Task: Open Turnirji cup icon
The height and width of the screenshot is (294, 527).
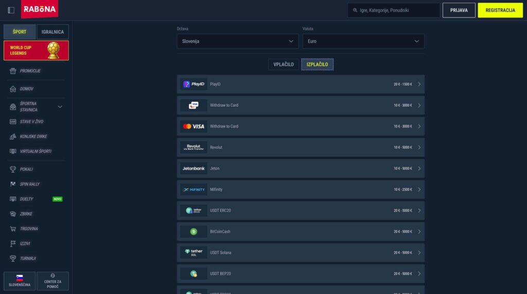Action: 13,258
